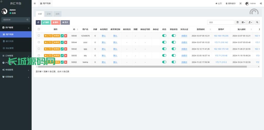This screenshot has width=264, height=130.
Task: Open 银行列表 in the sidebar
Action: pyautogui.click(x=10, y=41)
